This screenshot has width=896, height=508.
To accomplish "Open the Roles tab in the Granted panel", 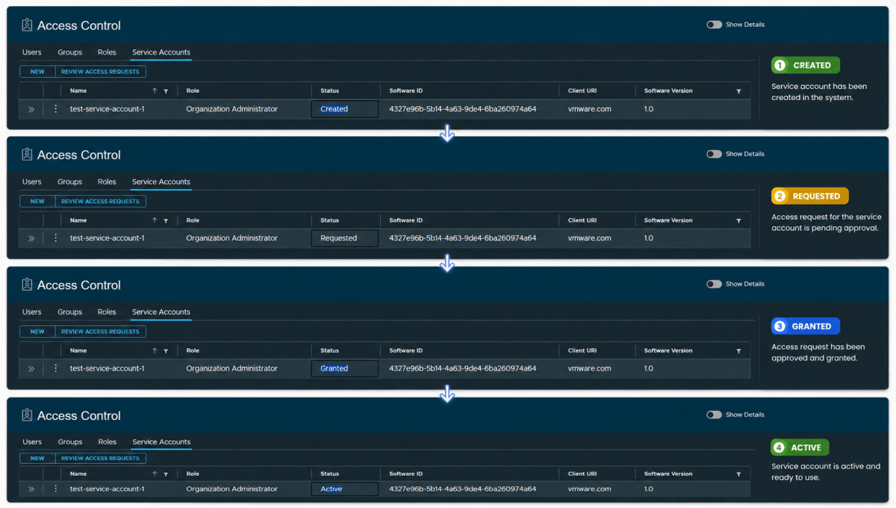I will (x=107, y=312).
